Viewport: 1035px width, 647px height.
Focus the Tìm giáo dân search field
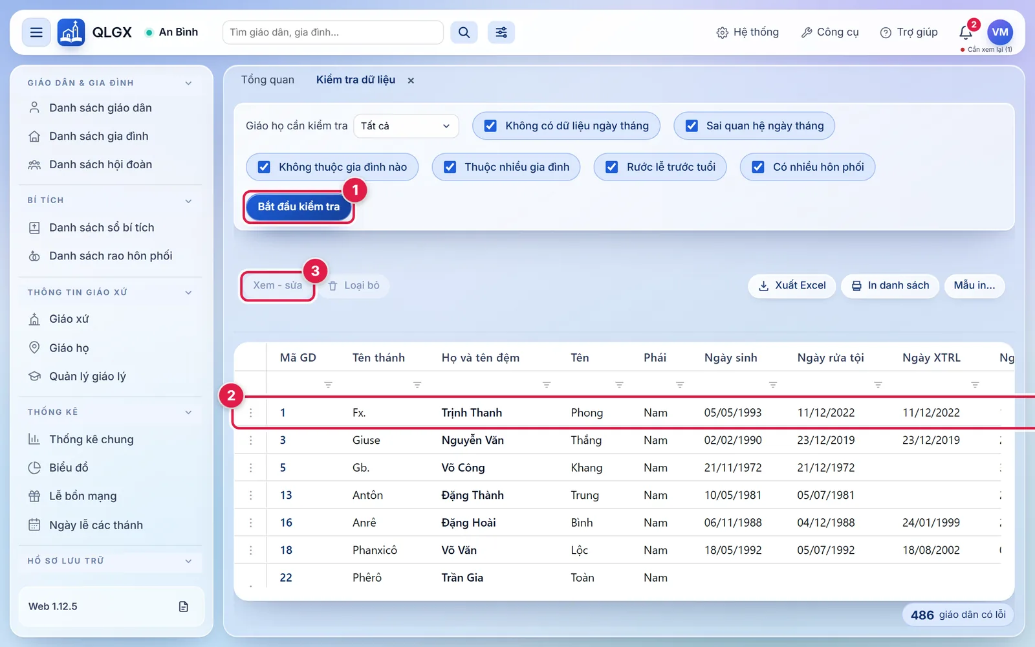(332, 32)
